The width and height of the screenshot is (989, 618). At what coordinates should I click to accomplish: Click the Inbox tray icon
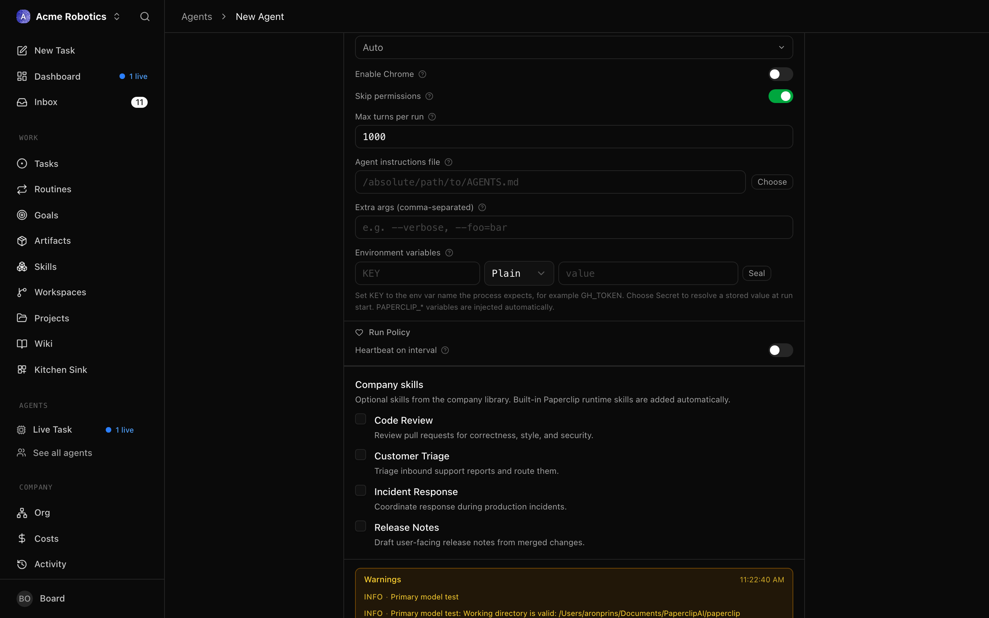tap(22, 102)
